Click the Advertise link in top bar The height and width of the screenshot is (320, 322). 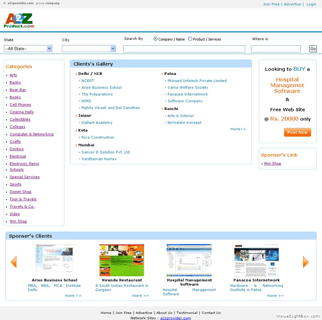(292, 4)
